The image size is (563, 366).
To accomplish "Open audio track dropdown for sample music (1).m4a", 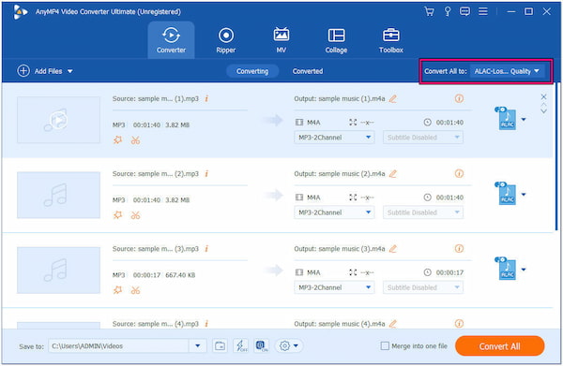I will point(334,138).
